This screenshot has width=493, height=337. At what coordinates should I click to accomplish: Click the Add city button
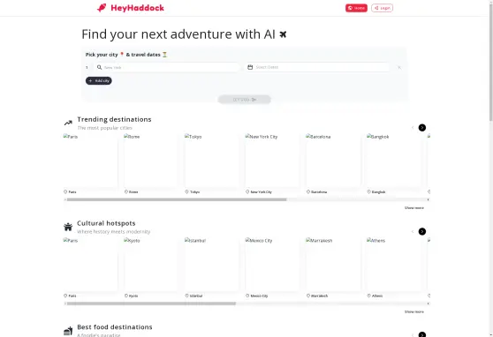click(x=99, y=80)
